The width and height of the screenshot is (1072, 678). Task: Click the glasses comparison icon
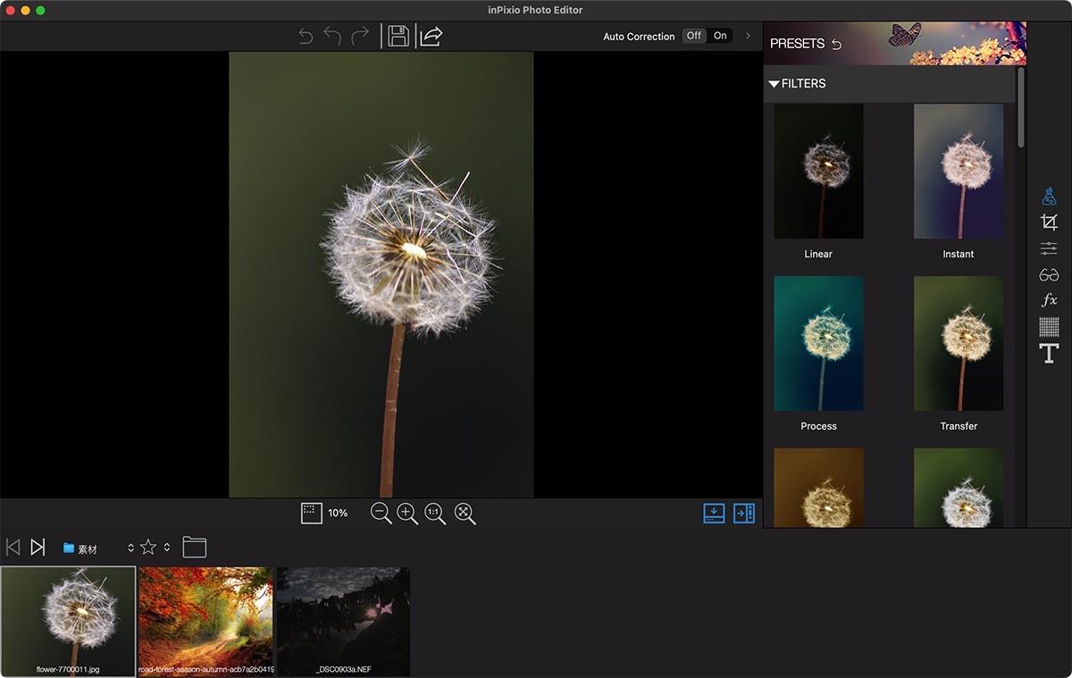pos(1049,274)
